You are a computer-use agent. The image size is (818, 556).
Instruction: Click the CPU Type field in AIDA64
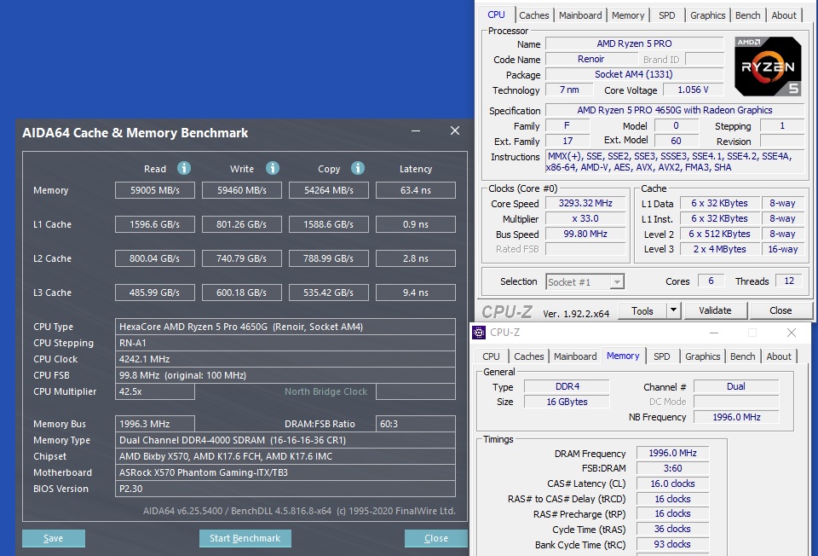click(285, 327)
